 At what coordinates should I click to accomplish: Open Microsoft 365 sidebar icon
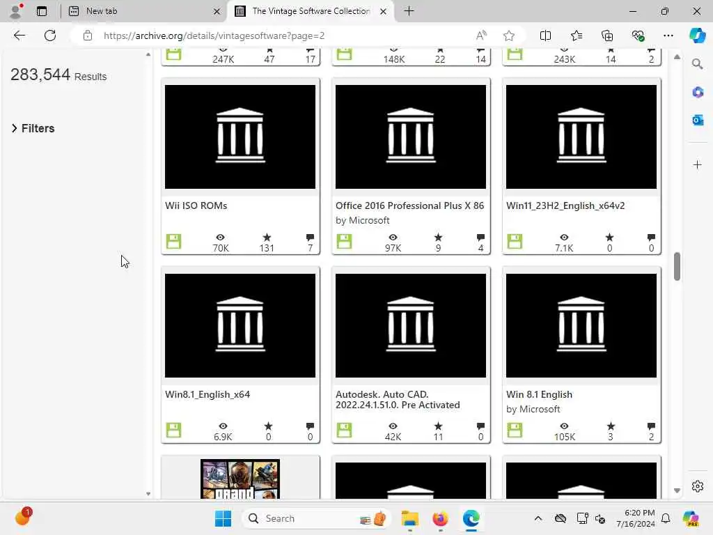coord(698,93)
